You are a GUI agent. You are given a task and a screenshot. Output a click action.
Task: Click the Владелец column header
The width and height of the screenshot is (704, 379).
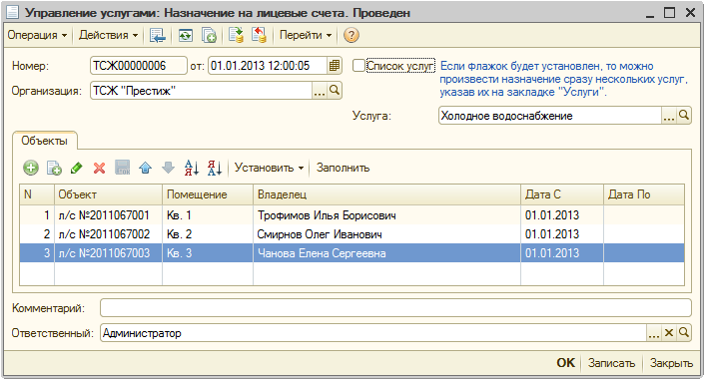click(387, 194)
